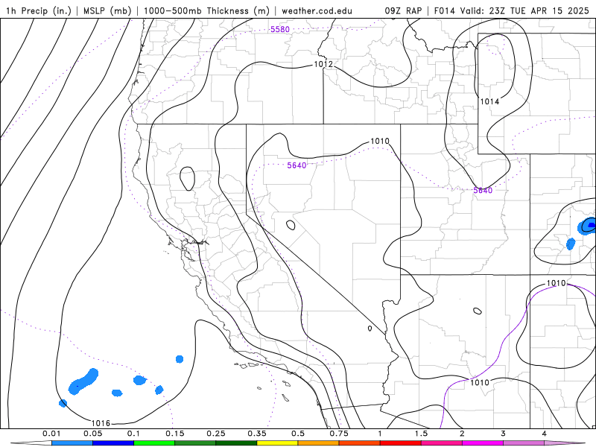Click the orchid 3 inch legend swatch
This screenshot has height=447, width=596.
point(524,443)
